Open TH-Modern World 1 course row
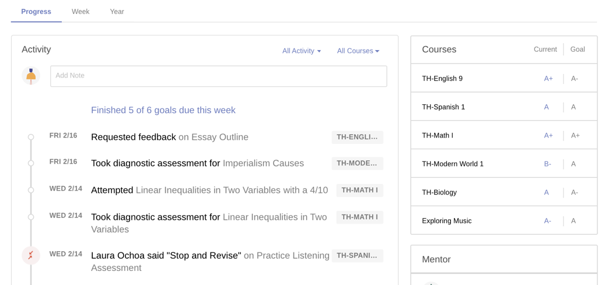Viewport: 605px width, 285px height. [504, 164]
